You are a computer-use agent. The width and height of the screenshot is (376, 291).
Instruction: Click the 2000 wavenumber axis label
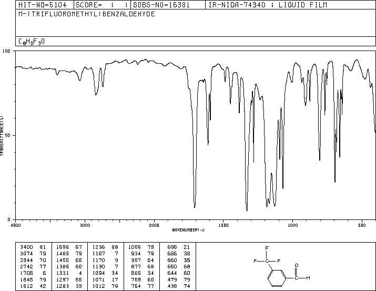[x=154, y=225]
